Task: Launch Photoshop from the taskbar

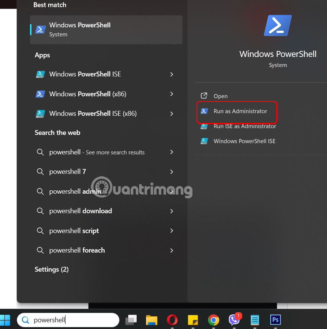Action: pos(275,320)
